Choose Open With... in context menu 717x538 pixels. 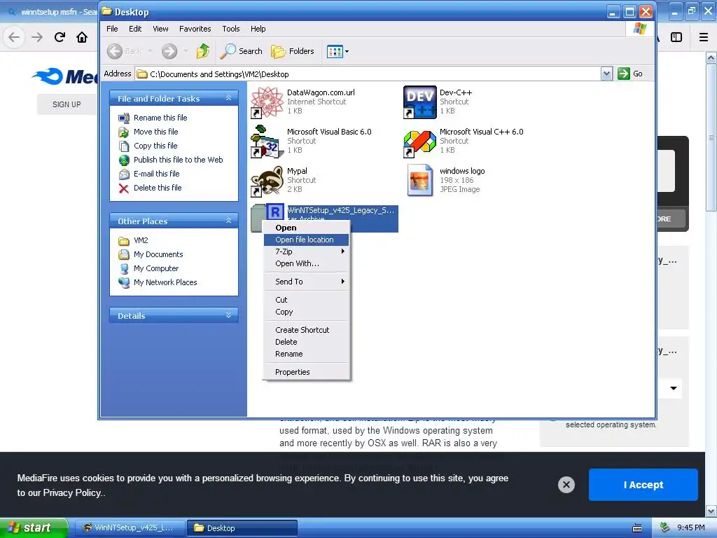(x=307, y=263)
